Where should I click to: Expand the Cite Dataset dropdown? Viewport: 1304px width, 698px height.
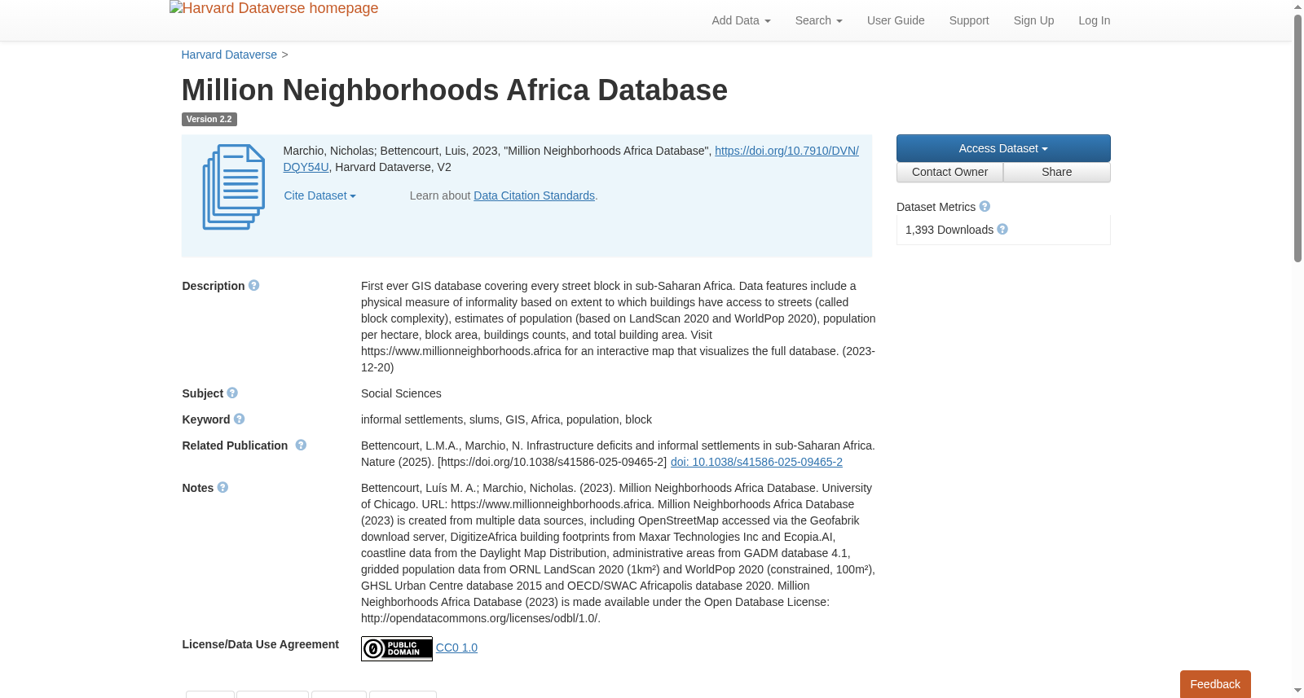[x=319, y=195]
